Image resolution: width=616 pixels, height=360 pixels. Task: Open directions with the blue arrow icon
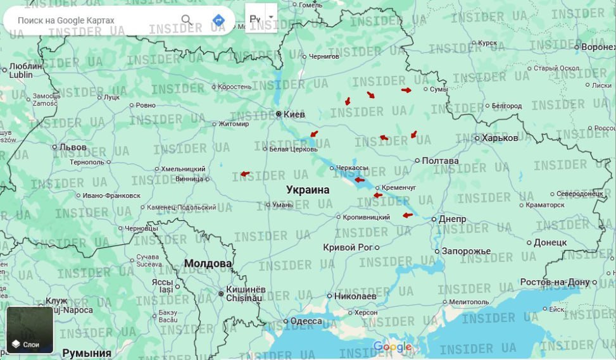[x=218, y=20]
